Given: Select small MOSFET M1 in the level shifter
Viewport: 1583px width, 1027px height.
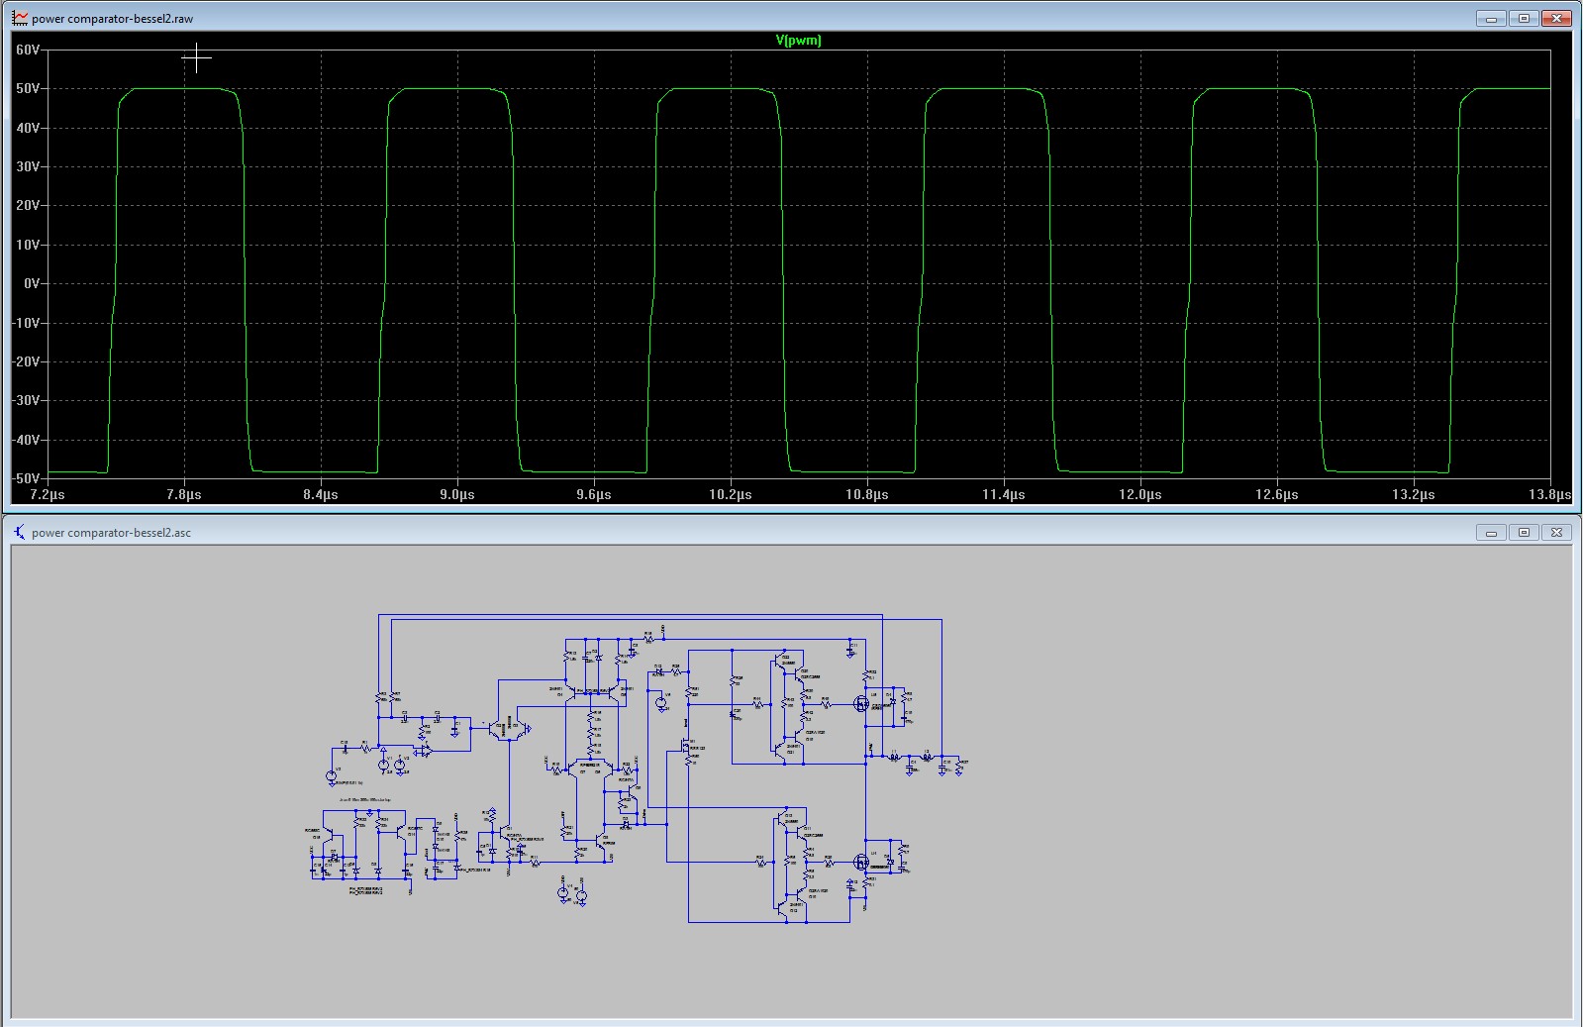Looking at the screenshot, I should pos(685,744).
